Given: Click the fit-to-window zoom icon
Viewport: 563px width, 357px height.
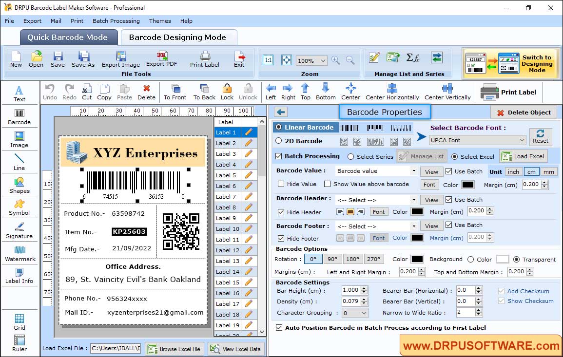Looking at the screenshot, I should point(287,60).
